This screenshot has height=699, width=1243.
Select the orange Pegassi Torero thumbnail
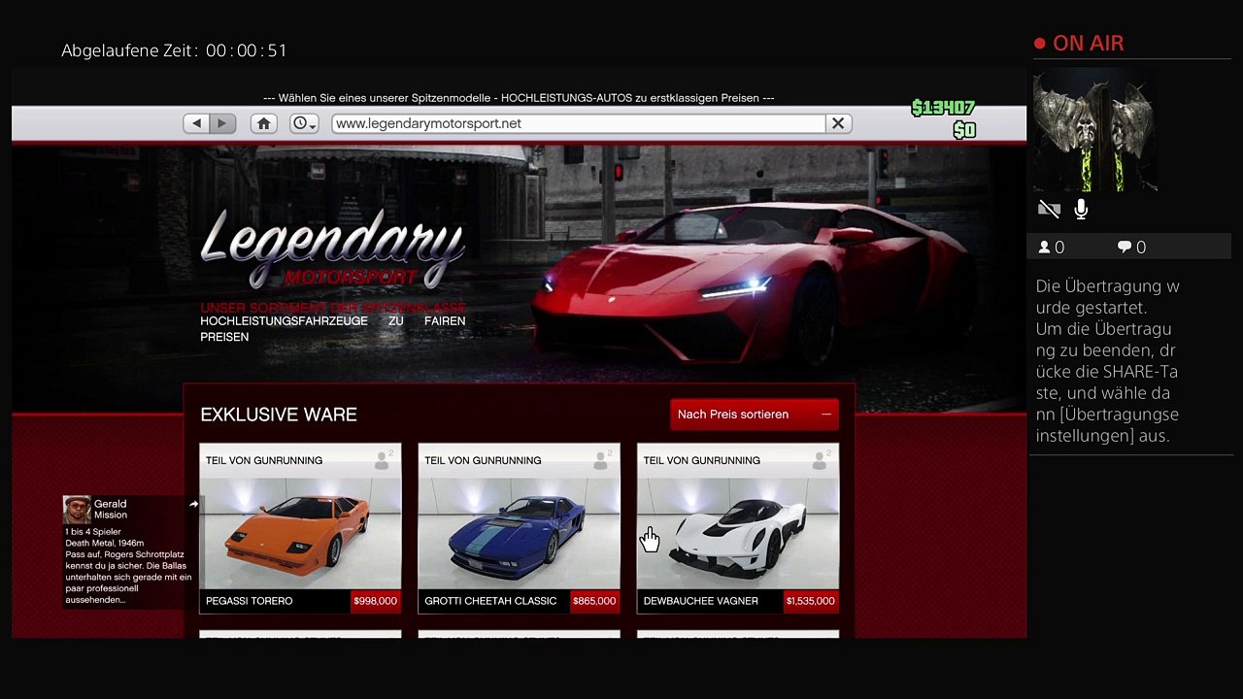tap(300, 533)
